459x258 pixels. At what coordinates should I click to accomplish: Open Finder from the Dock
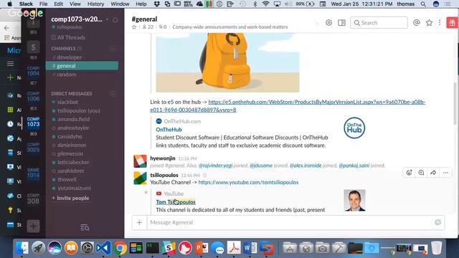pyautogui.click(x=22, y=248)
